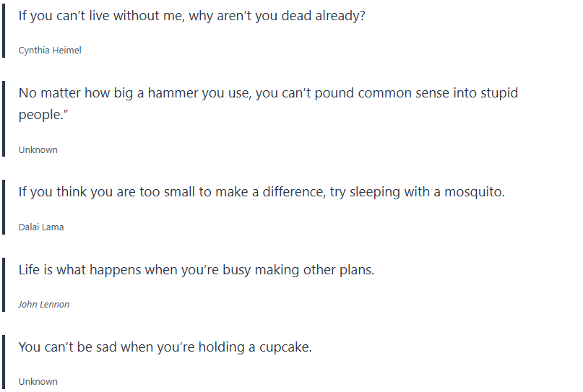Select the Cynthia Heimel author name

[50, 51]
